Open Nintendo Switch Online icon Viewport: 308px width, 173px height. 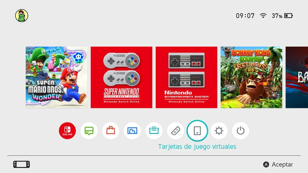[67, 131]
